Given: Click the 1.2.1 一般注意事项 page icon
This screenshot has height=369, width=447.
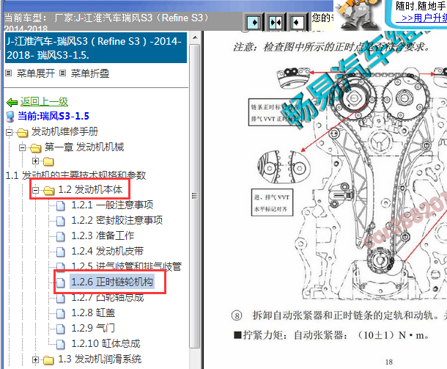Looking at the screenshot, I should pyautogui.click(x=60, y=205).
